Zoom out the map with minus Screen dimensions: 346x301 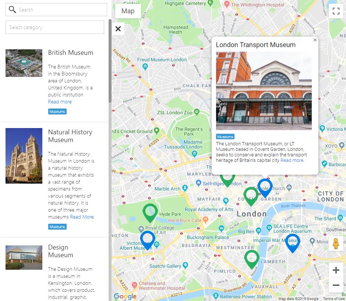click(336, 285)
